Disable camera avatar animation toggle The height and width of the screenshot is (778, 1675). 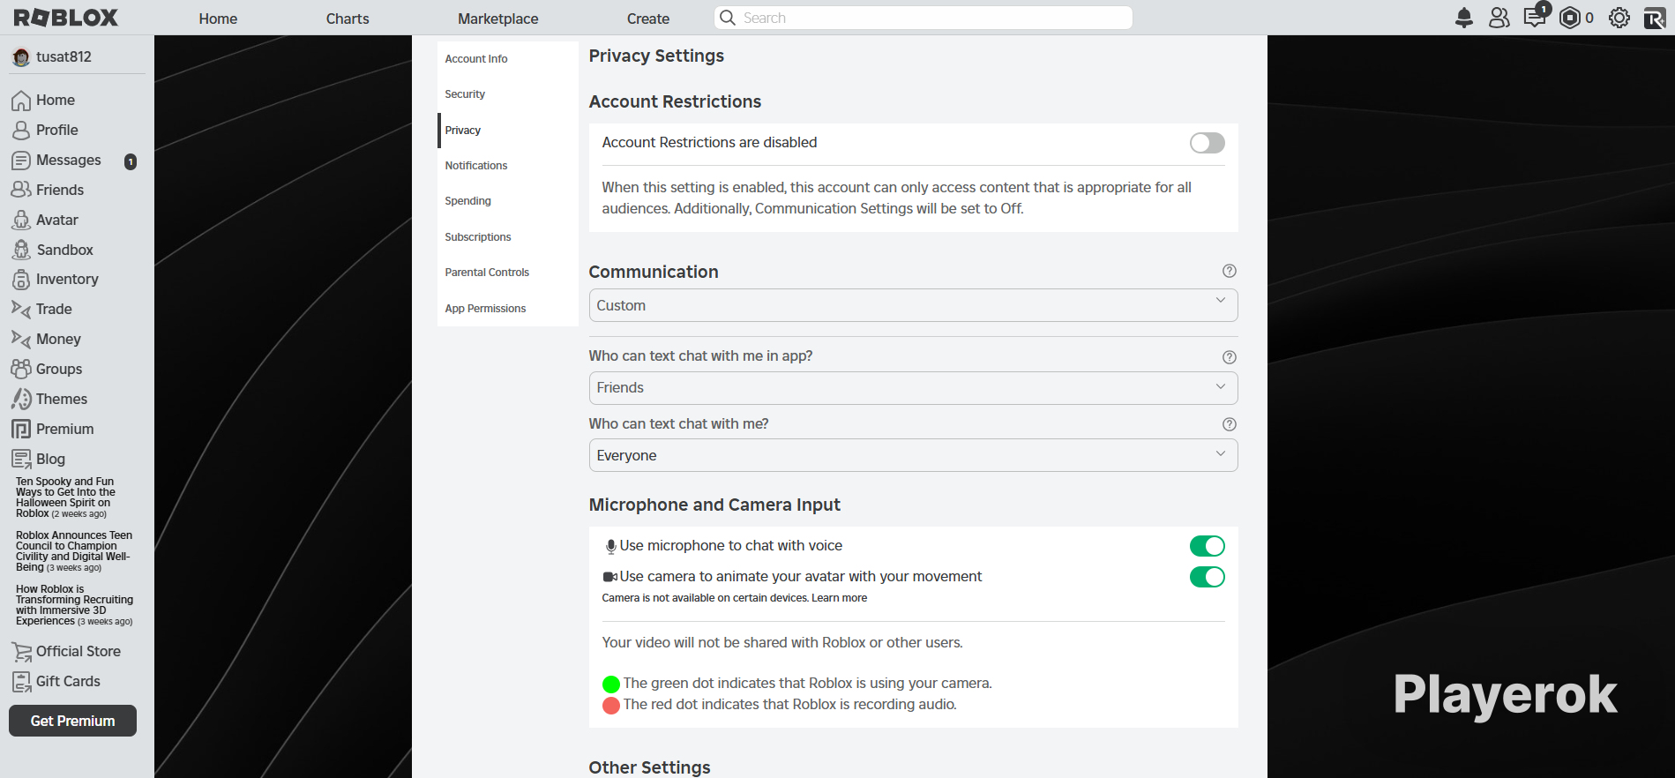(x=1208, y=577)
